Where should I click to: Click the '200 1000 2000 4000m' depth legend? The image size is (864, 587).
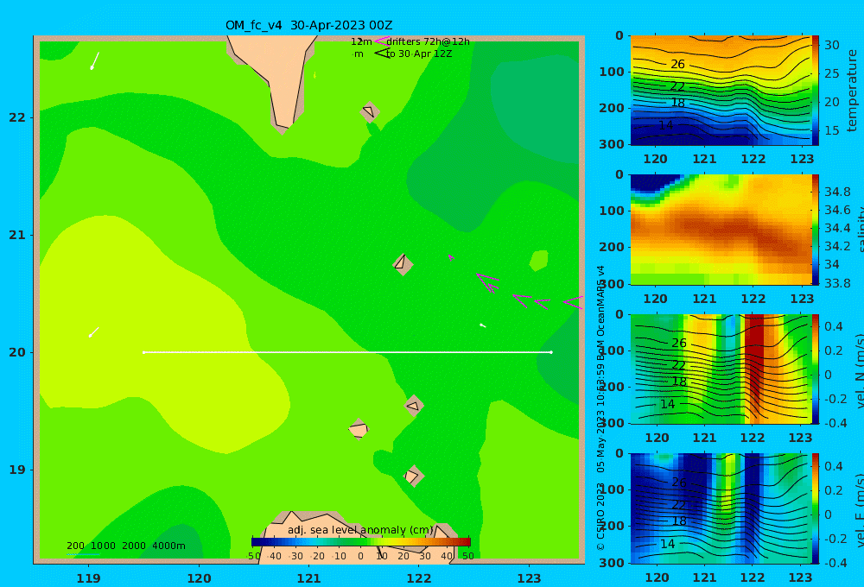click(x=125, y=546)
